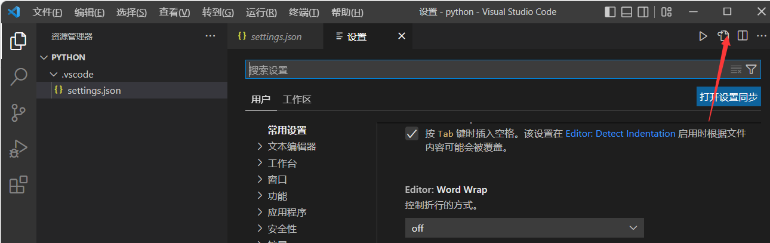Image resolution: width=770 pixels, height=243 pixels.
Task: Switch to the 设置 editor tab
Action: click(368, 36)
